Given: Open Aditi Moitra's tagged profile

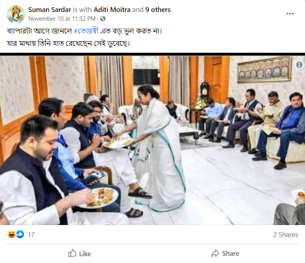Looking at the screenshot, I should [x=112, y=10].
